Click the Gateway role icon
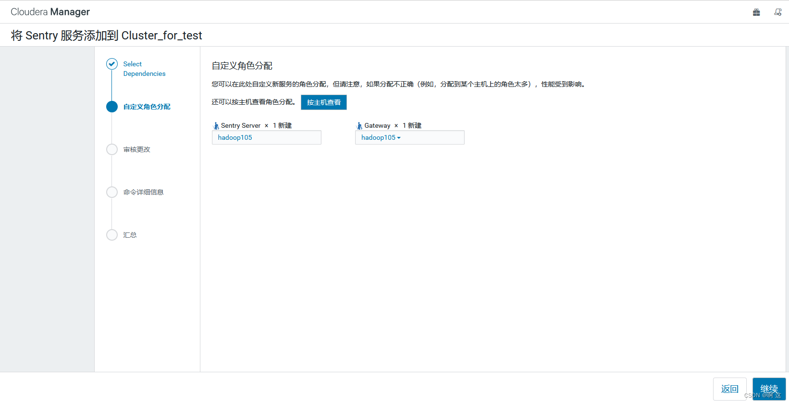Screen dimensions: 789x403 pos(359,126)
